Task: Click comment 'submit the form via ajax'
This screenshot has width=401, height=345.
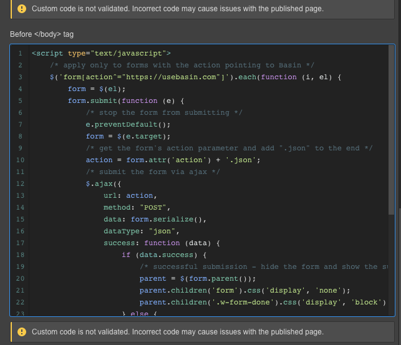Action: 153,172
